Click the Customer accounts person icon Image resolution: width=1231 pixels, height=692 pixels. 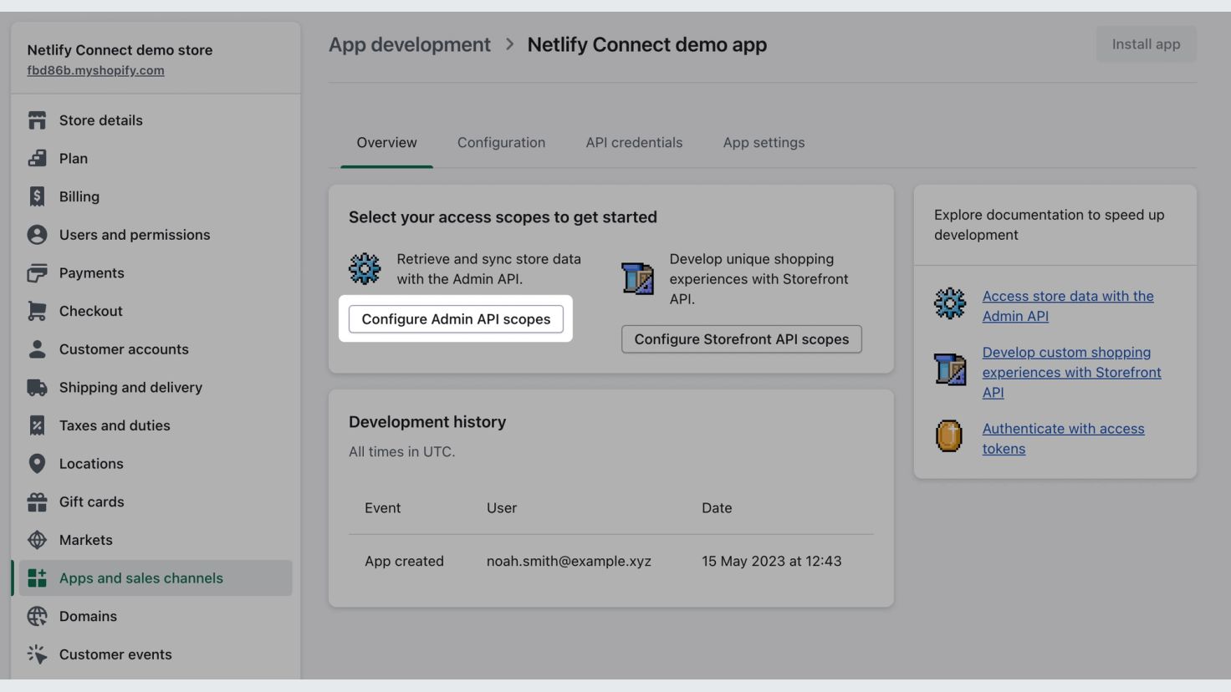37,349
